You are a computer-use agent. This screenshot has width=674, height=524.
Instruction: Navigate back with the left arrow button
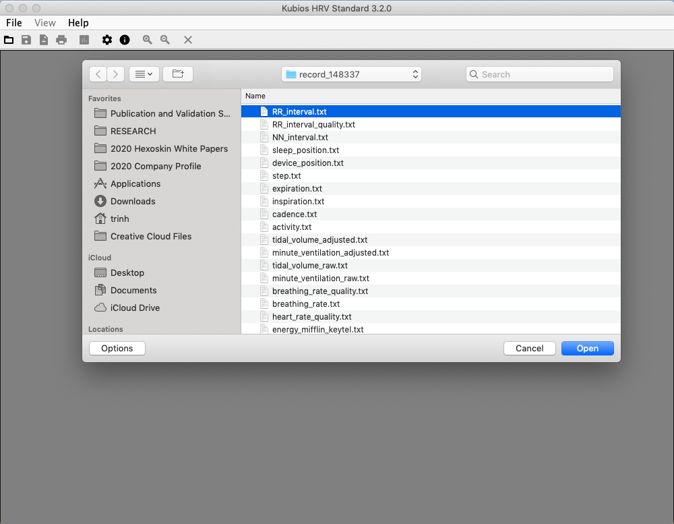(x=98, y=74)
